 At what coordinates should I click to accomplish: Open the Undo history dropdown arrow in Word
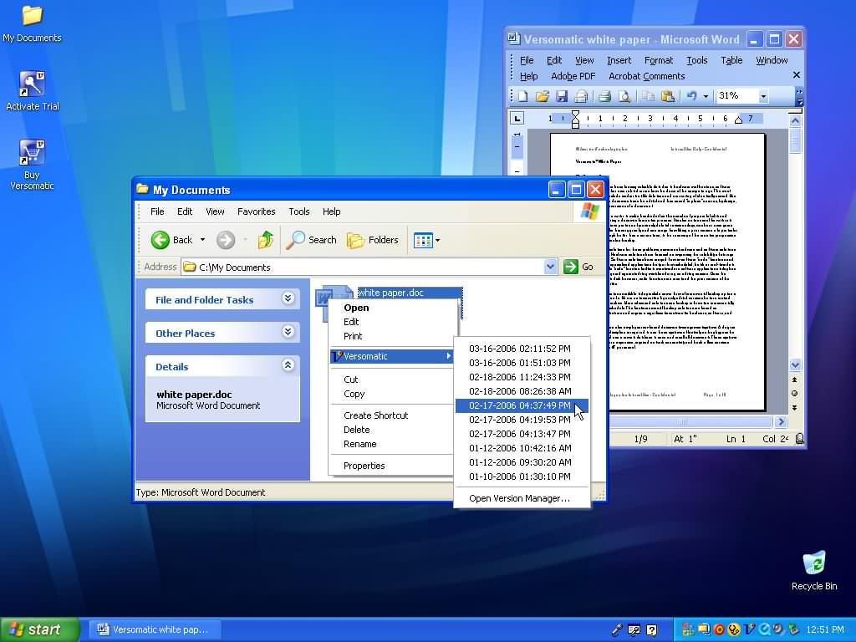click(x=706, y=97)
